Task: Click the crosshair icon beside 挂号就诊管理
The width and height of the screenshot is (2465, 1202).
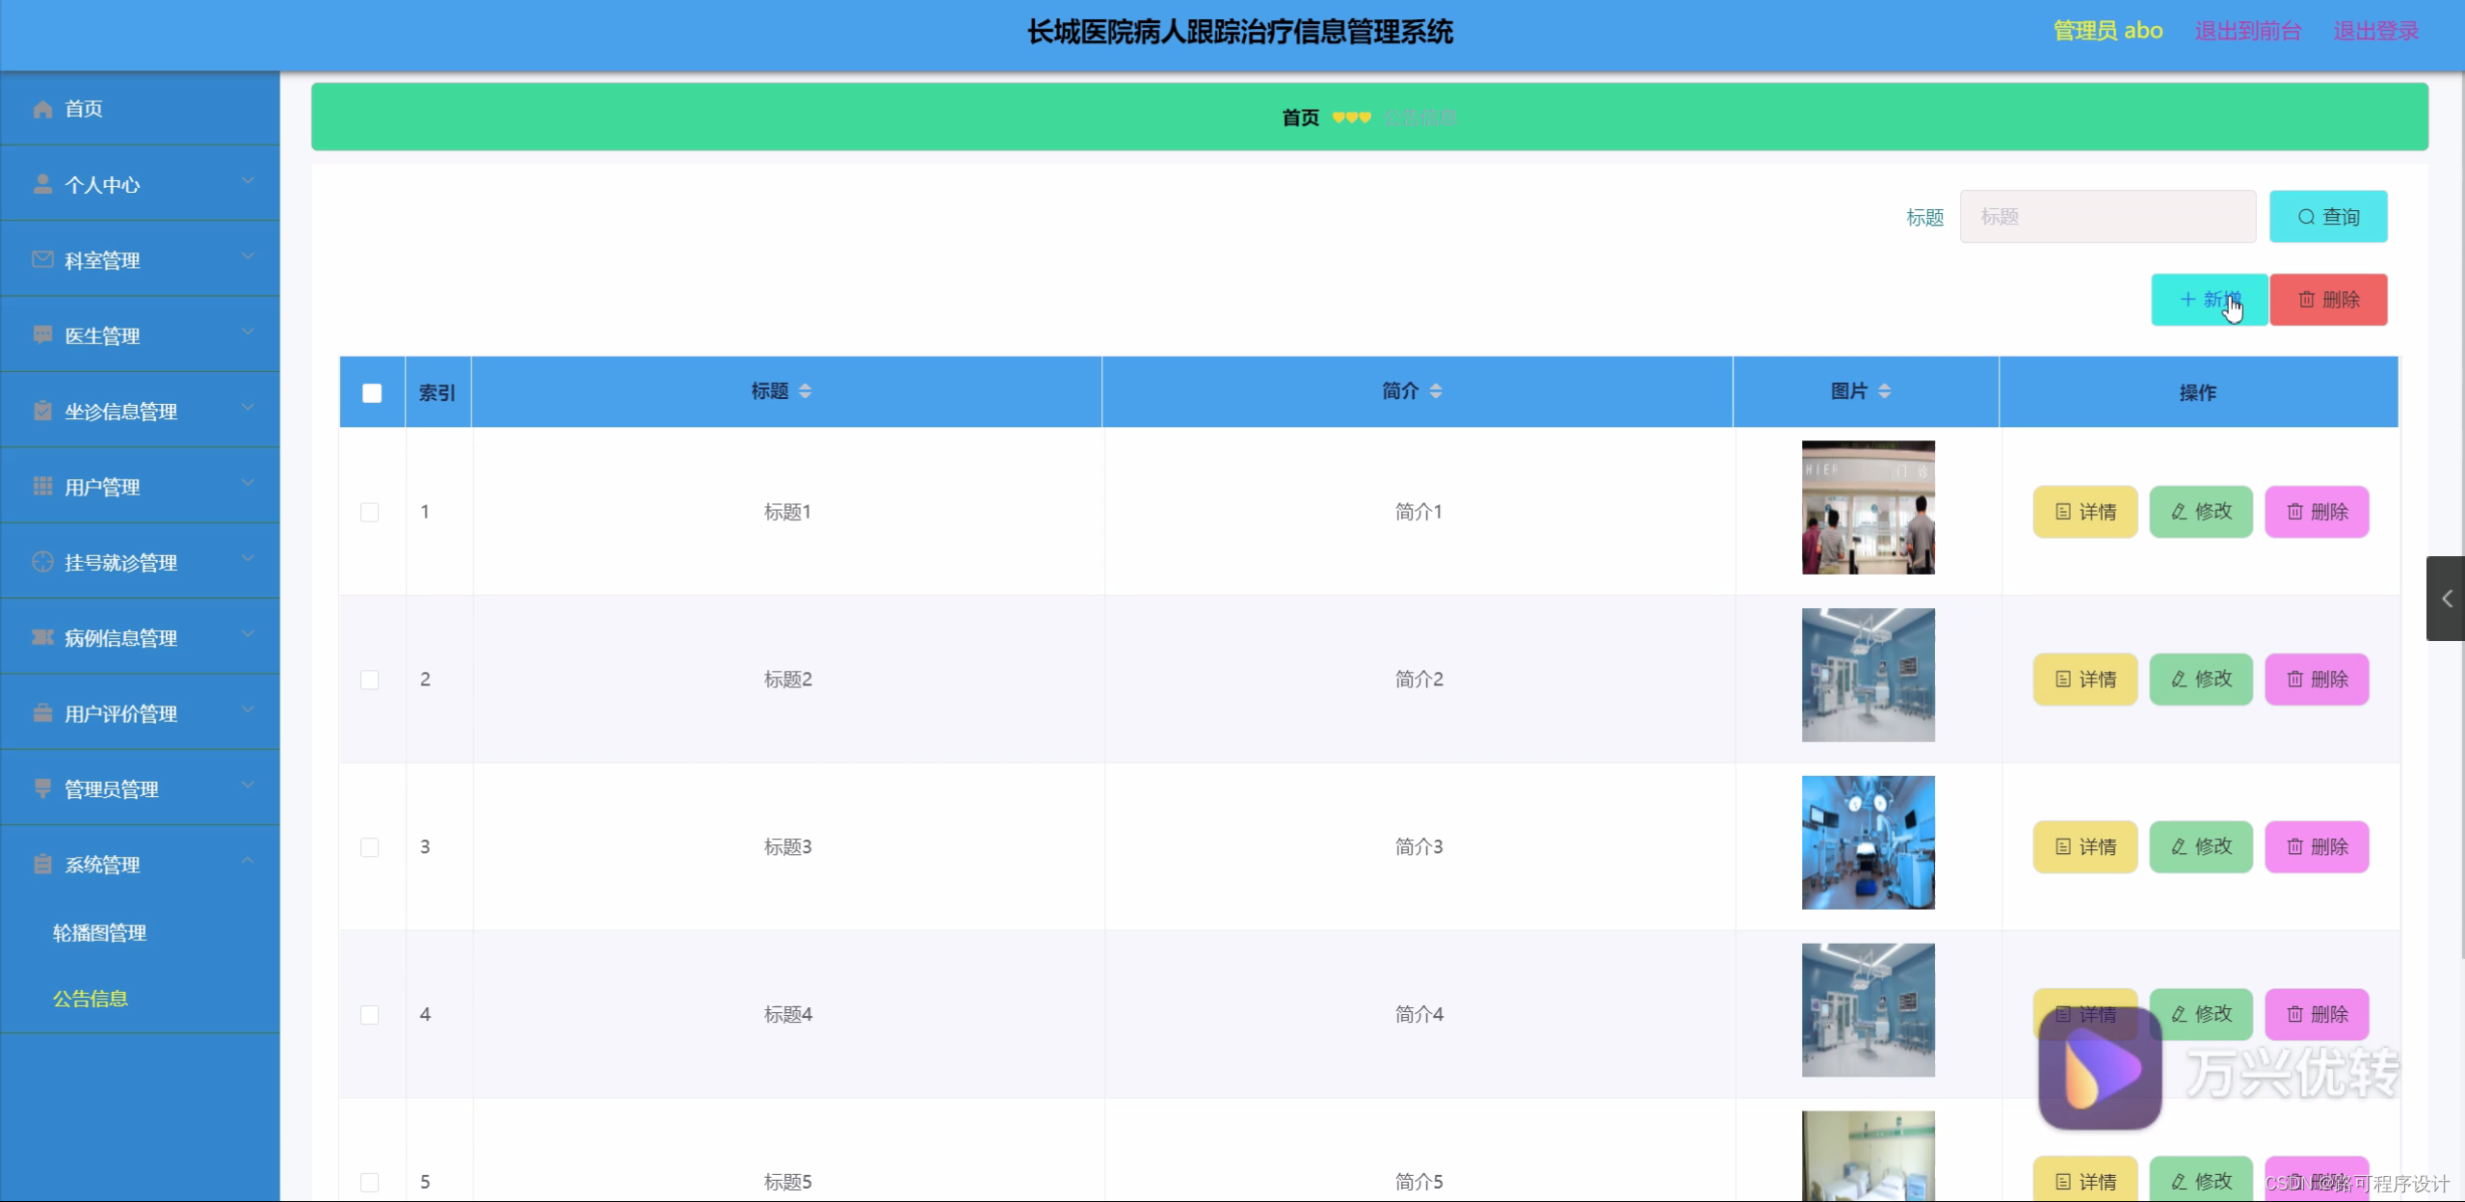Action: coord(42,562)
